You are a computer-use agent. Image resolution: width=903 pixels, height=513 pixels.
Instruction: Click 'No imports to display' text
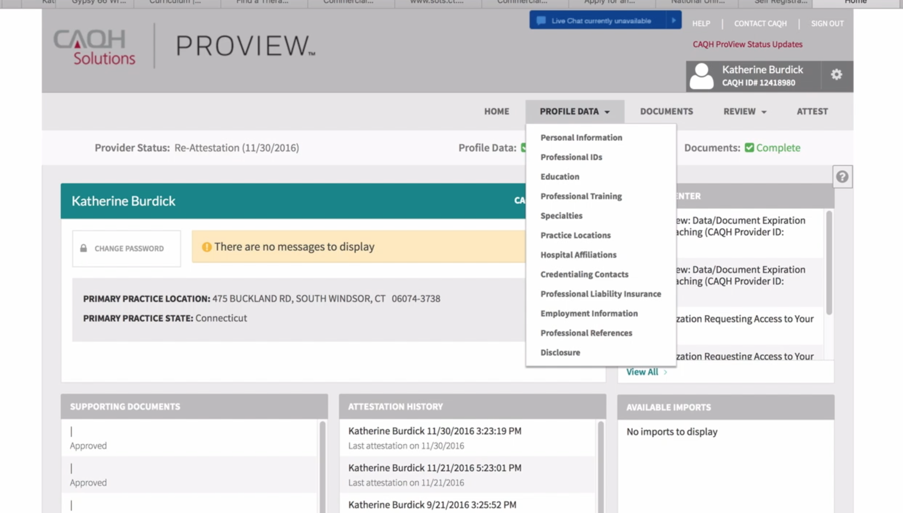click(672, 432)
